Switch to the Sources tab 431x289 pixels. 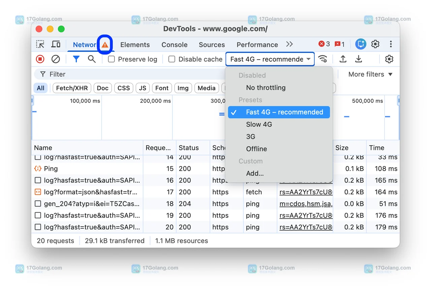(212, 45)
